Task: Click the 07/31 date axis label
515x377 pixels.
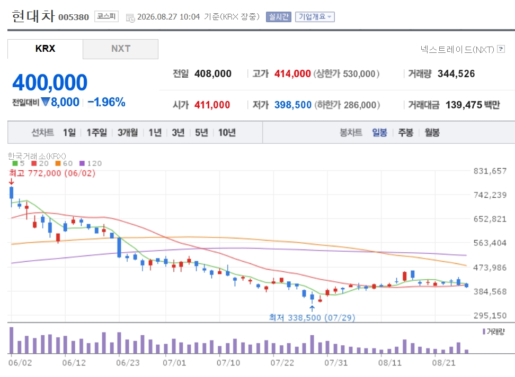Action: 336,363
